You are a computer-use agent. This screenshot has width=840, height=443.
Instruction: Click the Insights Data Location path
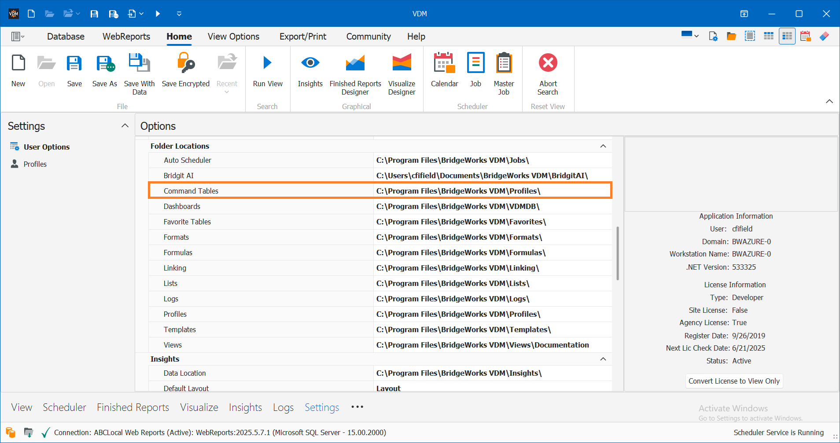[459, 373]
